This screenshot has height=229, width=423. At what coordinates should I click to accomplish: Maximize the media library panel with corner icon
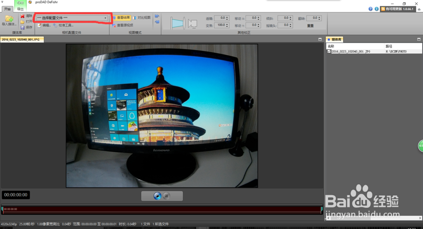pyautogui.click(x=419, y=40)
